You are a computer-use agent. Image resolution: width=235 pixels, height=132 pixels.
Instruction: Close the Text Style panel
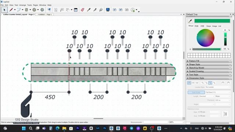(x=230, y=75)
